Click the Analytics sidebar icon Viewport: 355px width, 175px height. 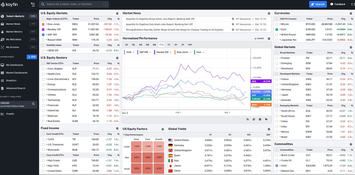[x=2, y=80]
